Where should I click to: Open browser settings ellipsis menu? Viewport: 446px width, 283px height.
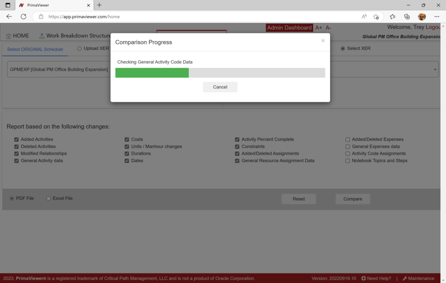[437, 16]
